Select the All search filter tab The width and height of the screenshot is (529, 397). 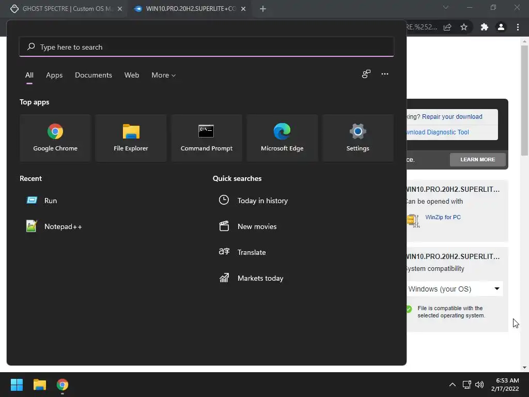pos(29,75)
